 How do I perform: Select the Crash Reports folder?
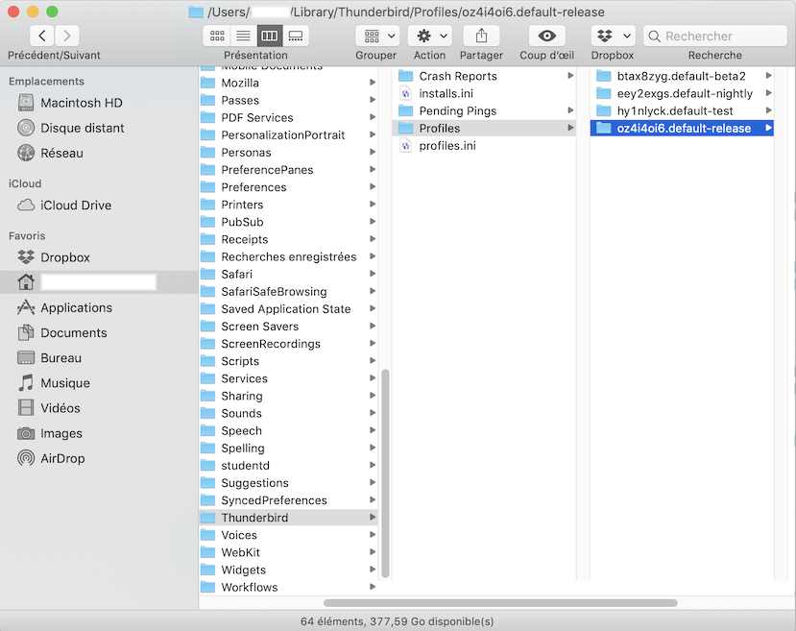[x=484, y=76]
